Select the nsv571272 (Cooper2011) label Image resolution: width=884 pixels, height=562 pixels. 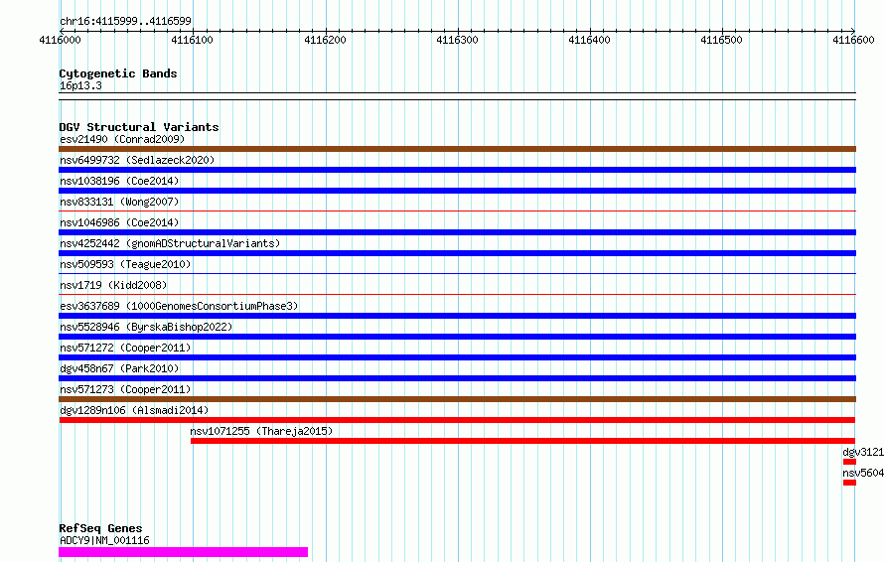click(x=125, y=348)
